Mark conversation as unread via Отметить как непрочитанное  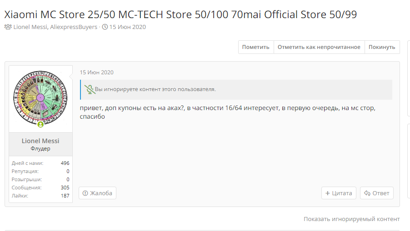tap(319, 47)
